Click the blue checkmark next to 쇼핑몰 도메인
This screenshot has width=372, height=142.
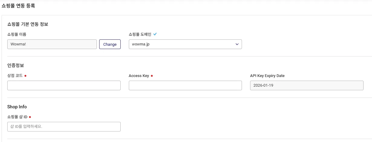tap(155, 34)
